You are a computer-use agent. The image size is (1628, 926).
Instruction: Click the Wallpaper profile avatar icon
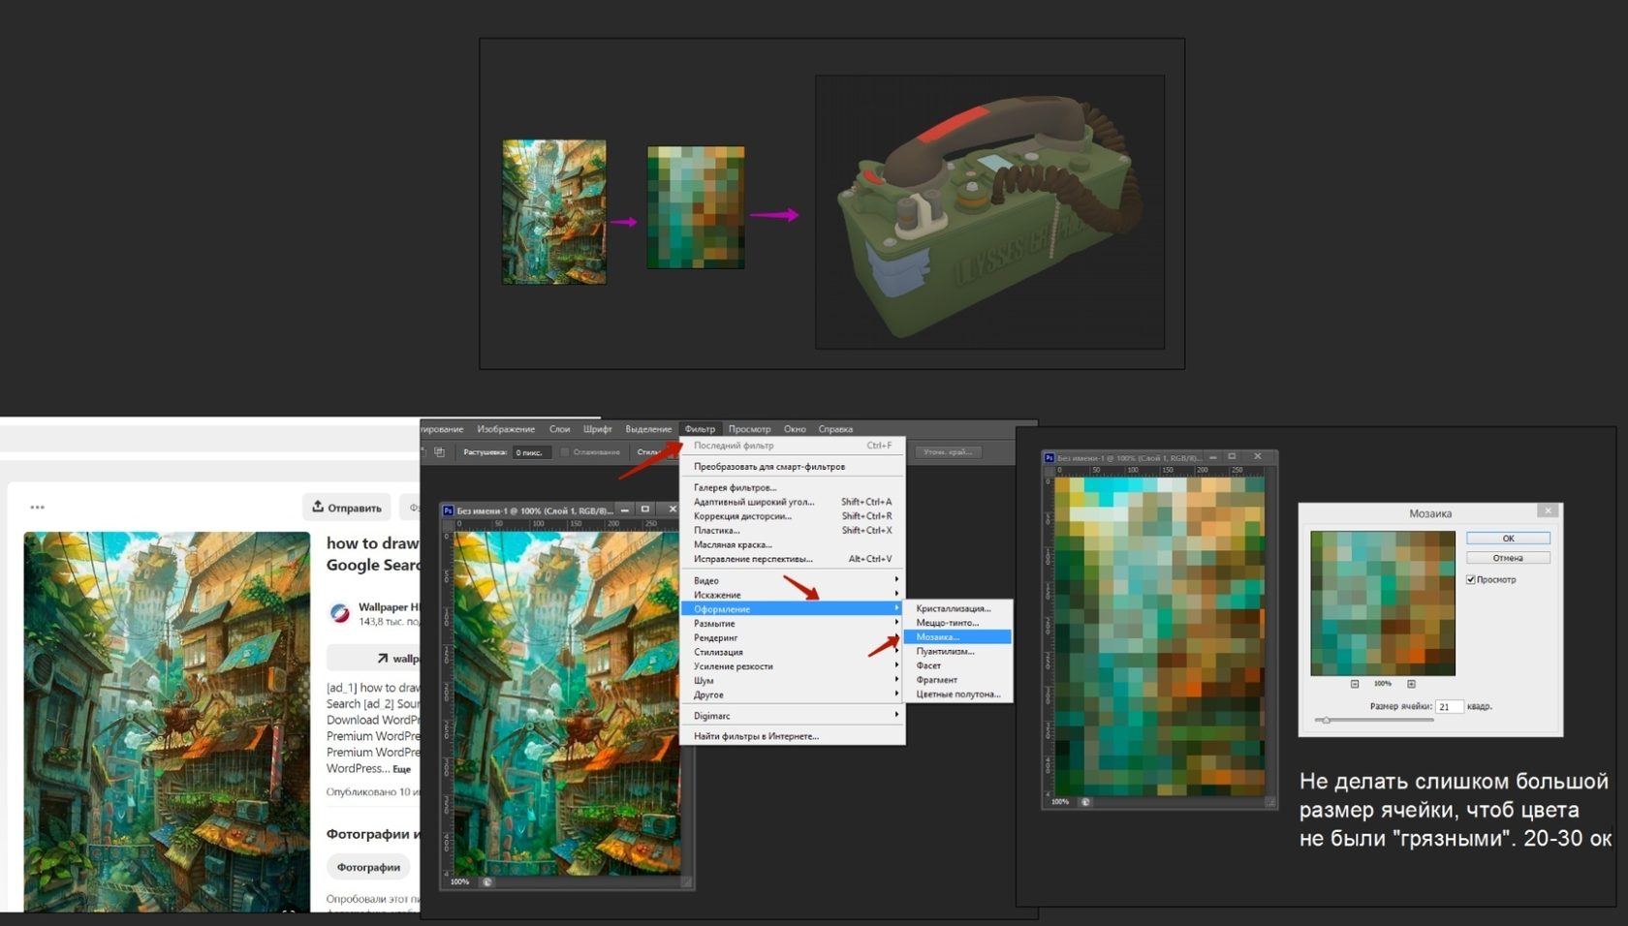(x=339, y=613)
